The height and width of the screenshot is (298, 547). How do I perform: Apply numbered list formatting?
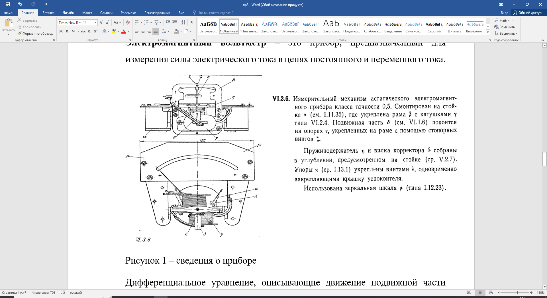pos(146,22)
